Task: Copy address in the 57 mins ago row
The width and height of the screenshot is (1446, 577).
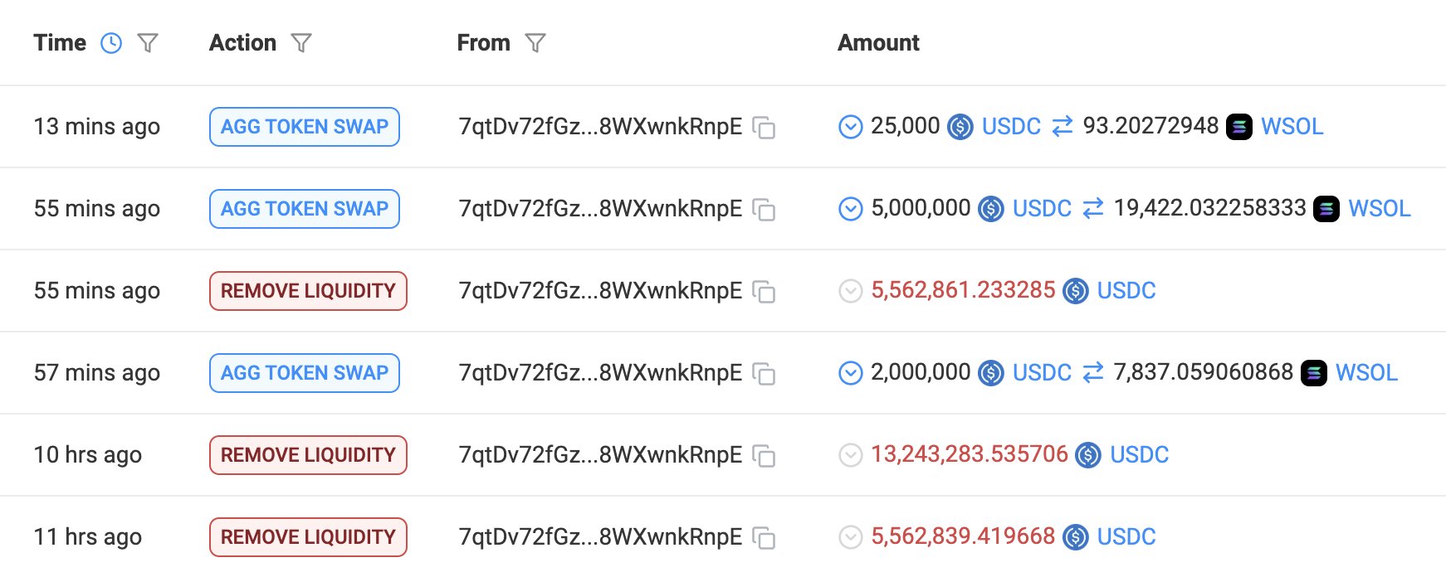Action: 764,374
